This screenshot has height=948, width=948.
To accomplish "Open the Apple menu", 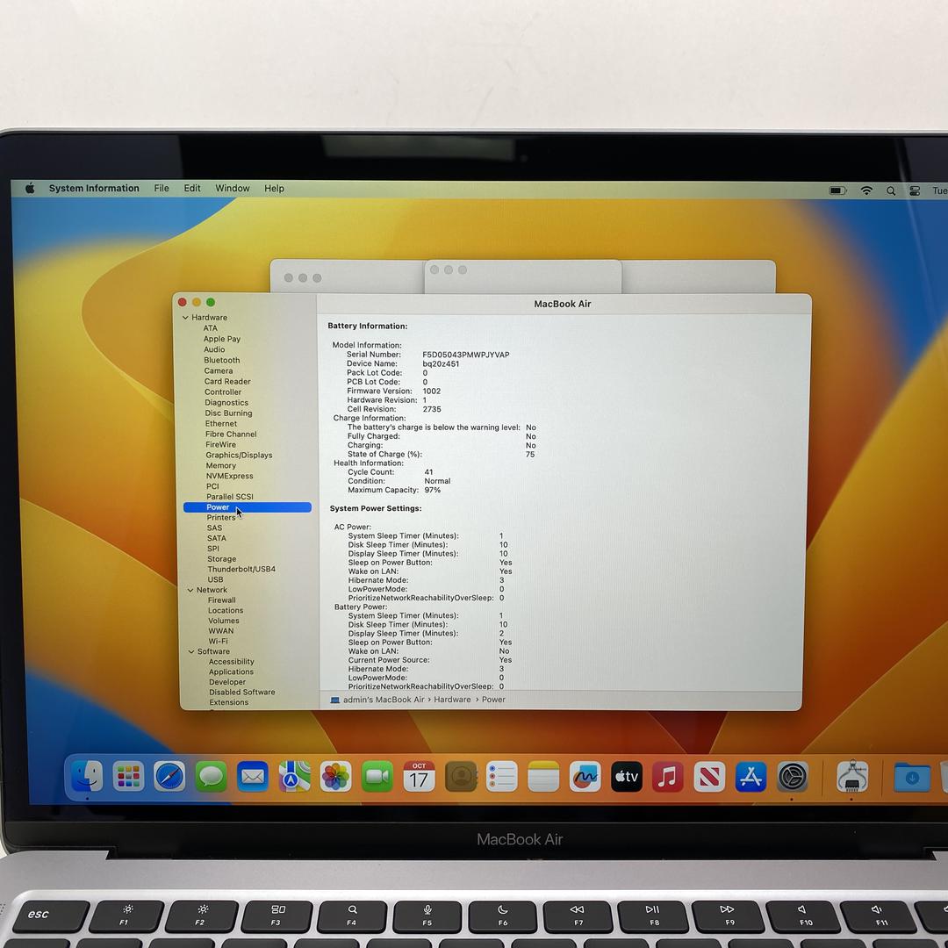I will pos(30,189).
